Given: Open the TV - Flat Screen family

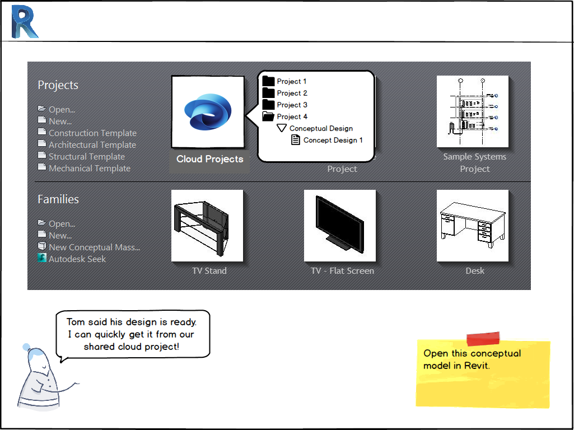Looking at the screenshot, I should click(x=339, y=225).
